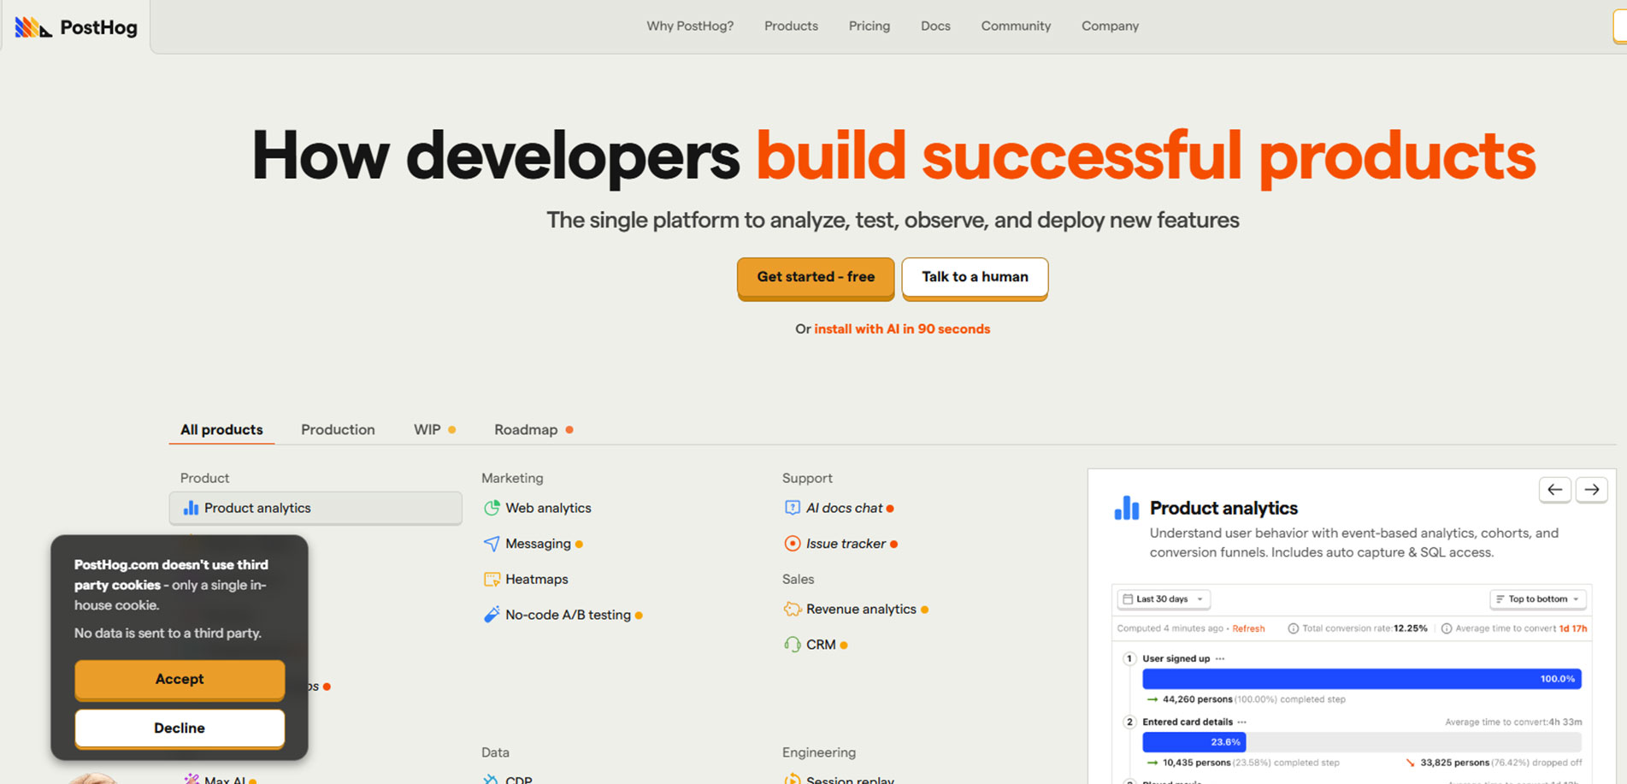Show next product with right arrow
Viewport: 1627px width, 784px height.
[x=1592, y=490]
